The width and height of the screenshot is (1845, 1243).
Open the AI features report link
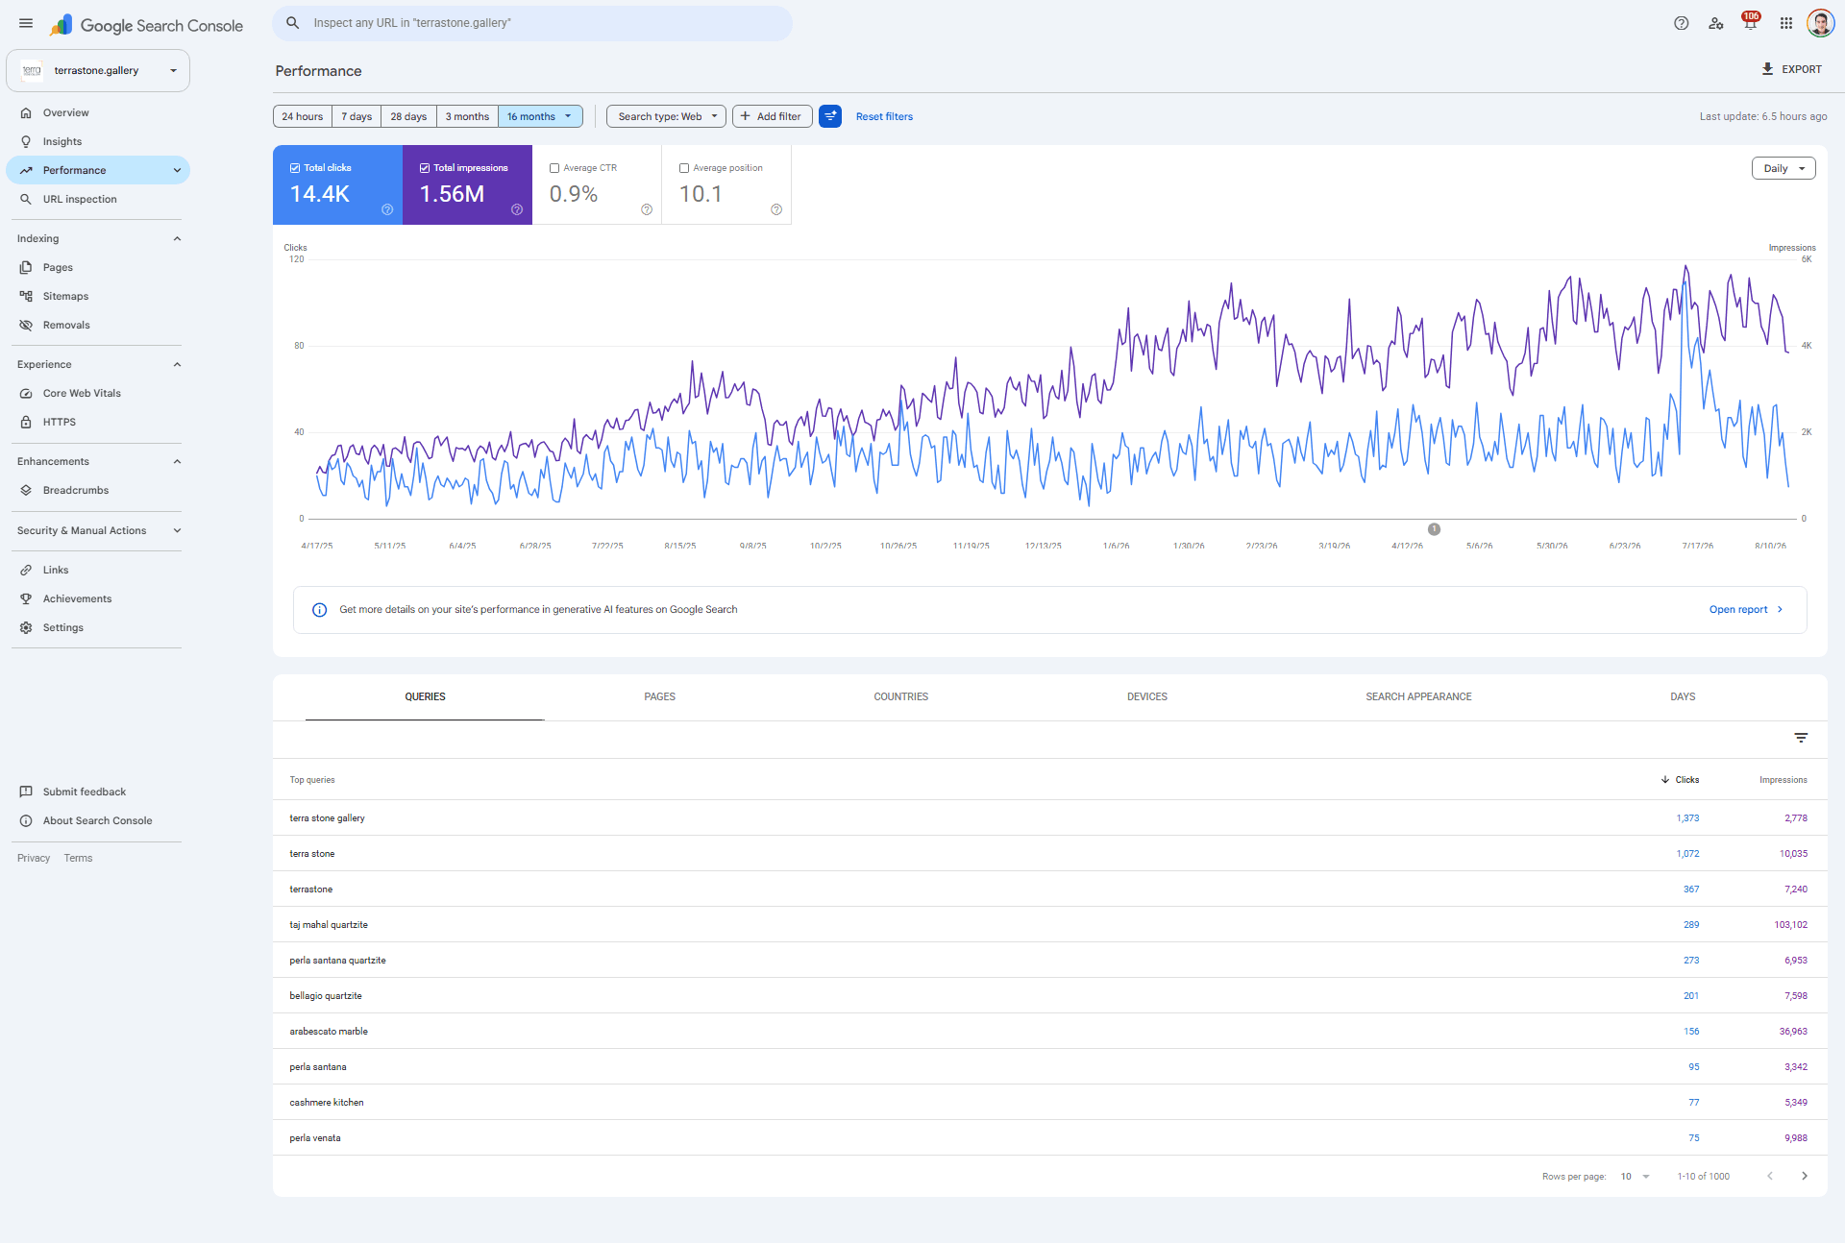pos(1746,610)
